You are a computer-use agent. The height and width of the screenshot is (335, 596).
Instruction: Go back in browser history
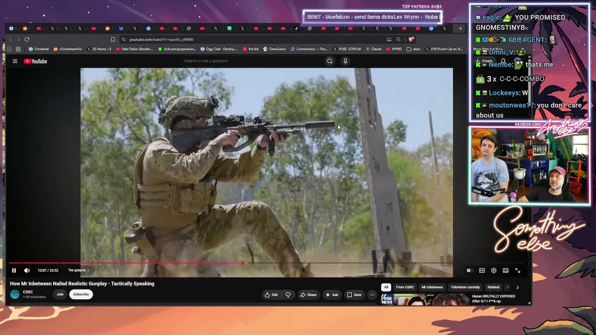coord(10,40)
